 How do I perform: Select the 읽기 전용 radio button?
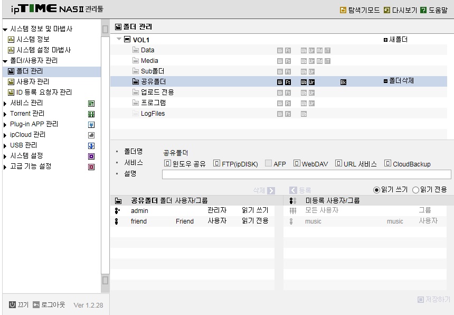pos(415,190)
